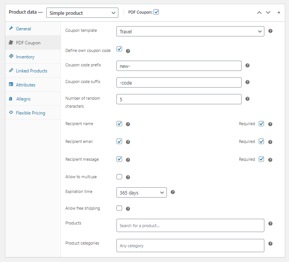Switch to the Inventory tab
Screen dimensions: 289x262
pos(25,57)
